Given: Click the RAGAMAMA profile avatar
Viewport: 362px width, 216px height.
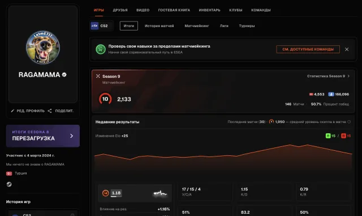Looking at the screenshot, I should tap(43, 48).
